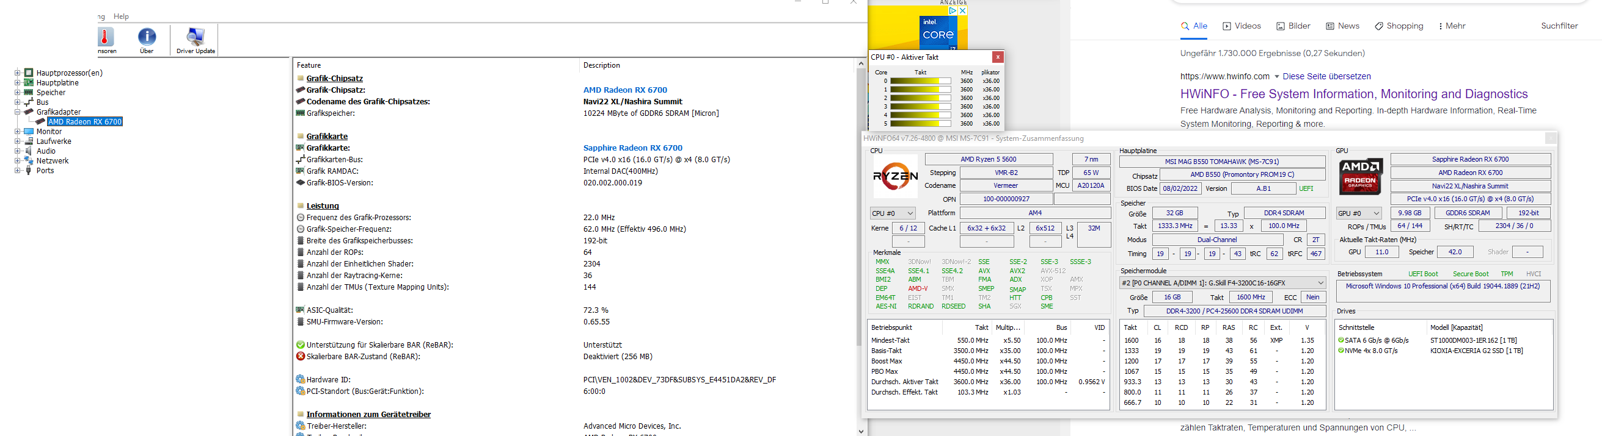Expand the Hauptprozessor(en) tree node
The height and width of the screenshot is (436, 1602).
click(x=17, y=73)
